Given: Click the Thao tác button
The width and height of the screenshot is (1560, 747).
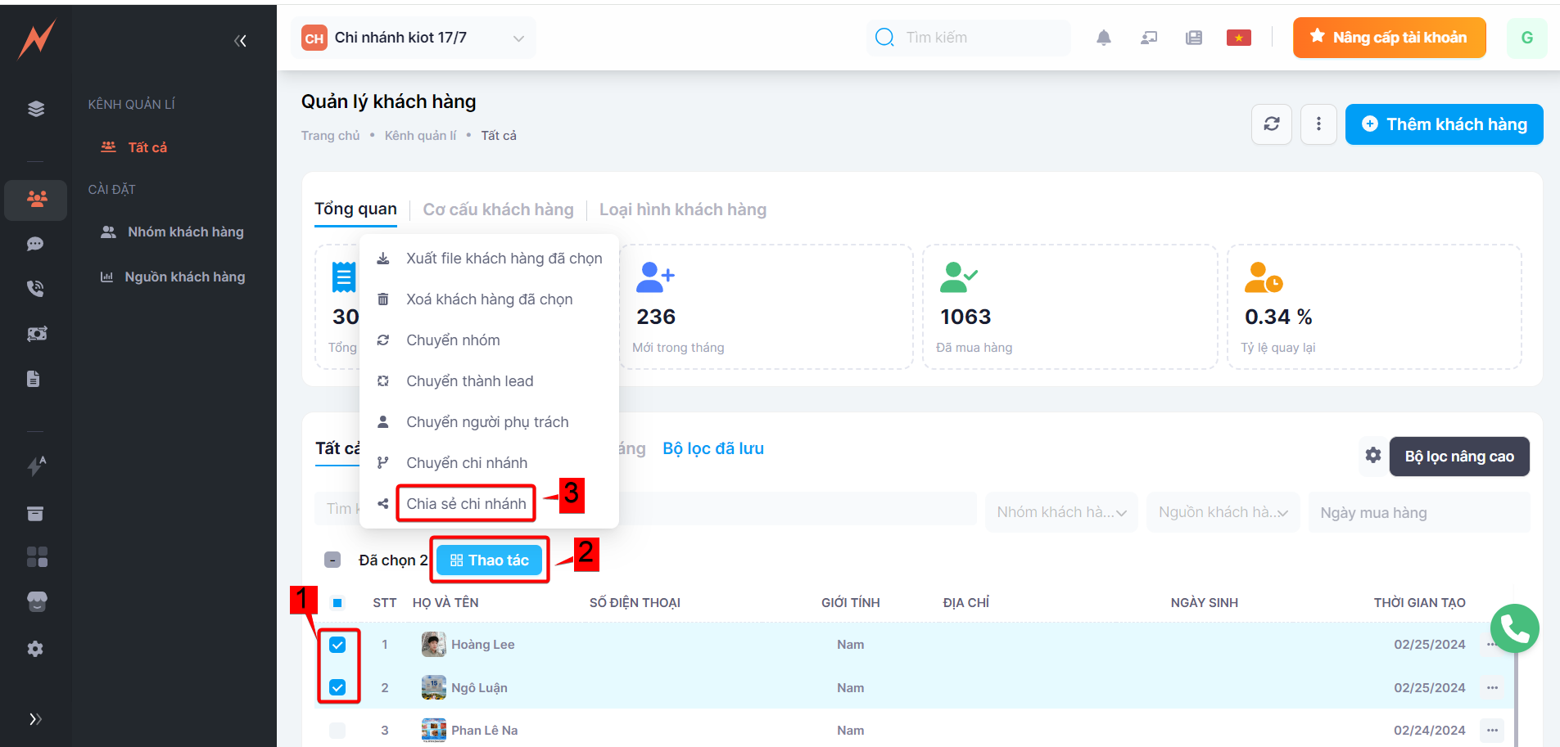Looking at the screenshot, I should coord(490,560).
